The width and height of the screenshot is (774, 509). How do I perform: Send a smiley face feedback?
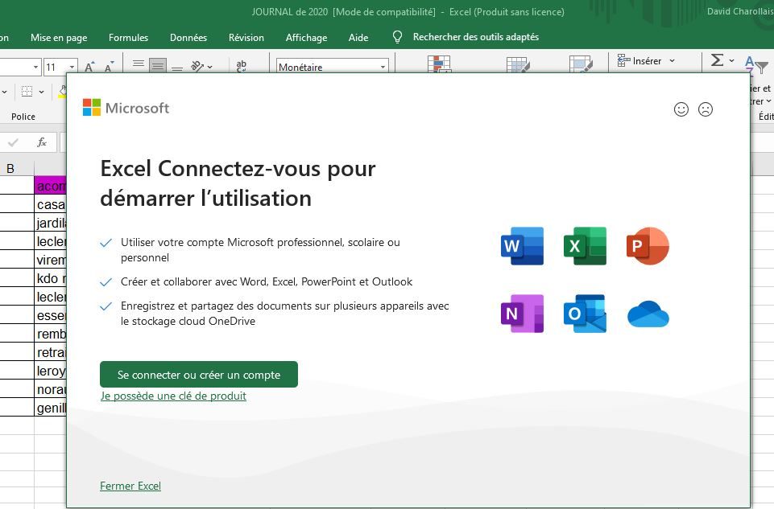(681, 109)
